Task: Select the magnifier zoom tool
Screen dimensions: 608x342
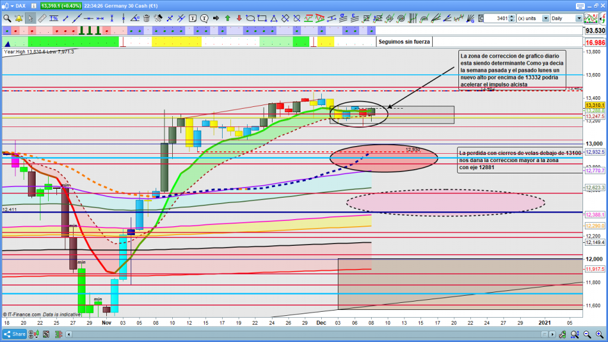Action: point(7,18)
